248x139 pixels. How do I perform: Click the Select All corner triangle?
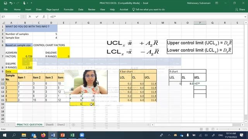pos(3,23)
